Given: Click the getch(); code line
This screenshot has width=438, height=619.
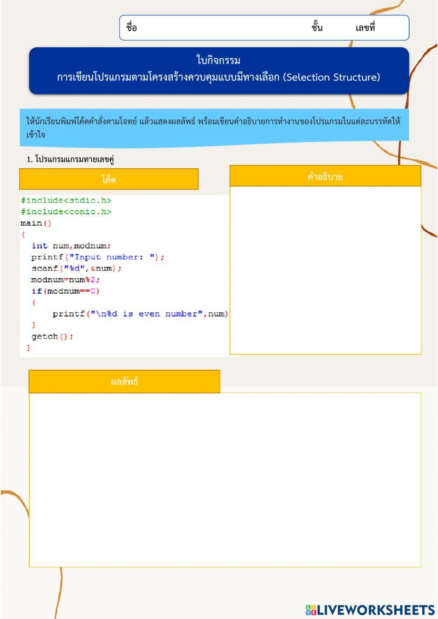Looking at the screenshot, I should [52, 336].
